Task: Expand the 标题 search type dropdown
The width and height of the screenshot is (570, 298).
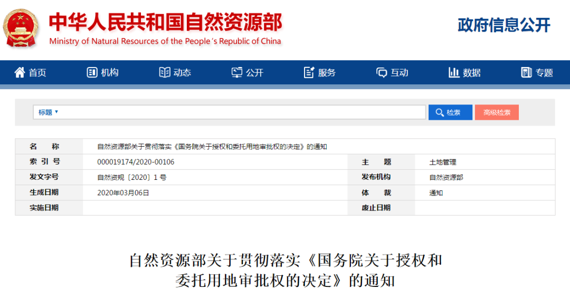Action: (48, 112)
